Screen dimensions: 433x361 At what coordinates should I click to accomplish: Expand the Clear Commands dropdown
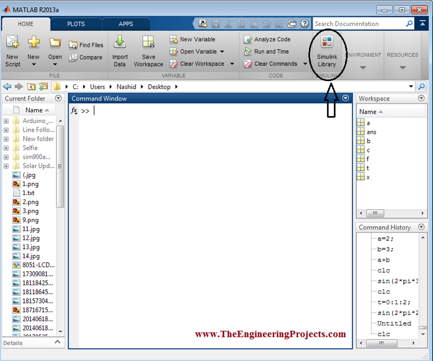click(306, 64)
